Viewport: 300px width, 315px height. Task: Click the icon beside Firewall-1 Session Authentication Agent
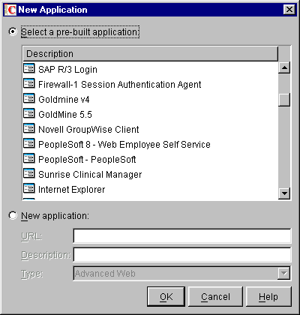pos(29,83)
